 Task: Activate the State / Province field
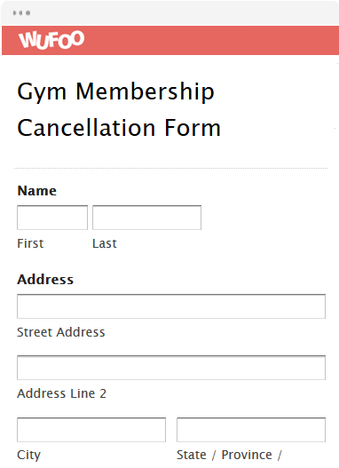(251, 430)
